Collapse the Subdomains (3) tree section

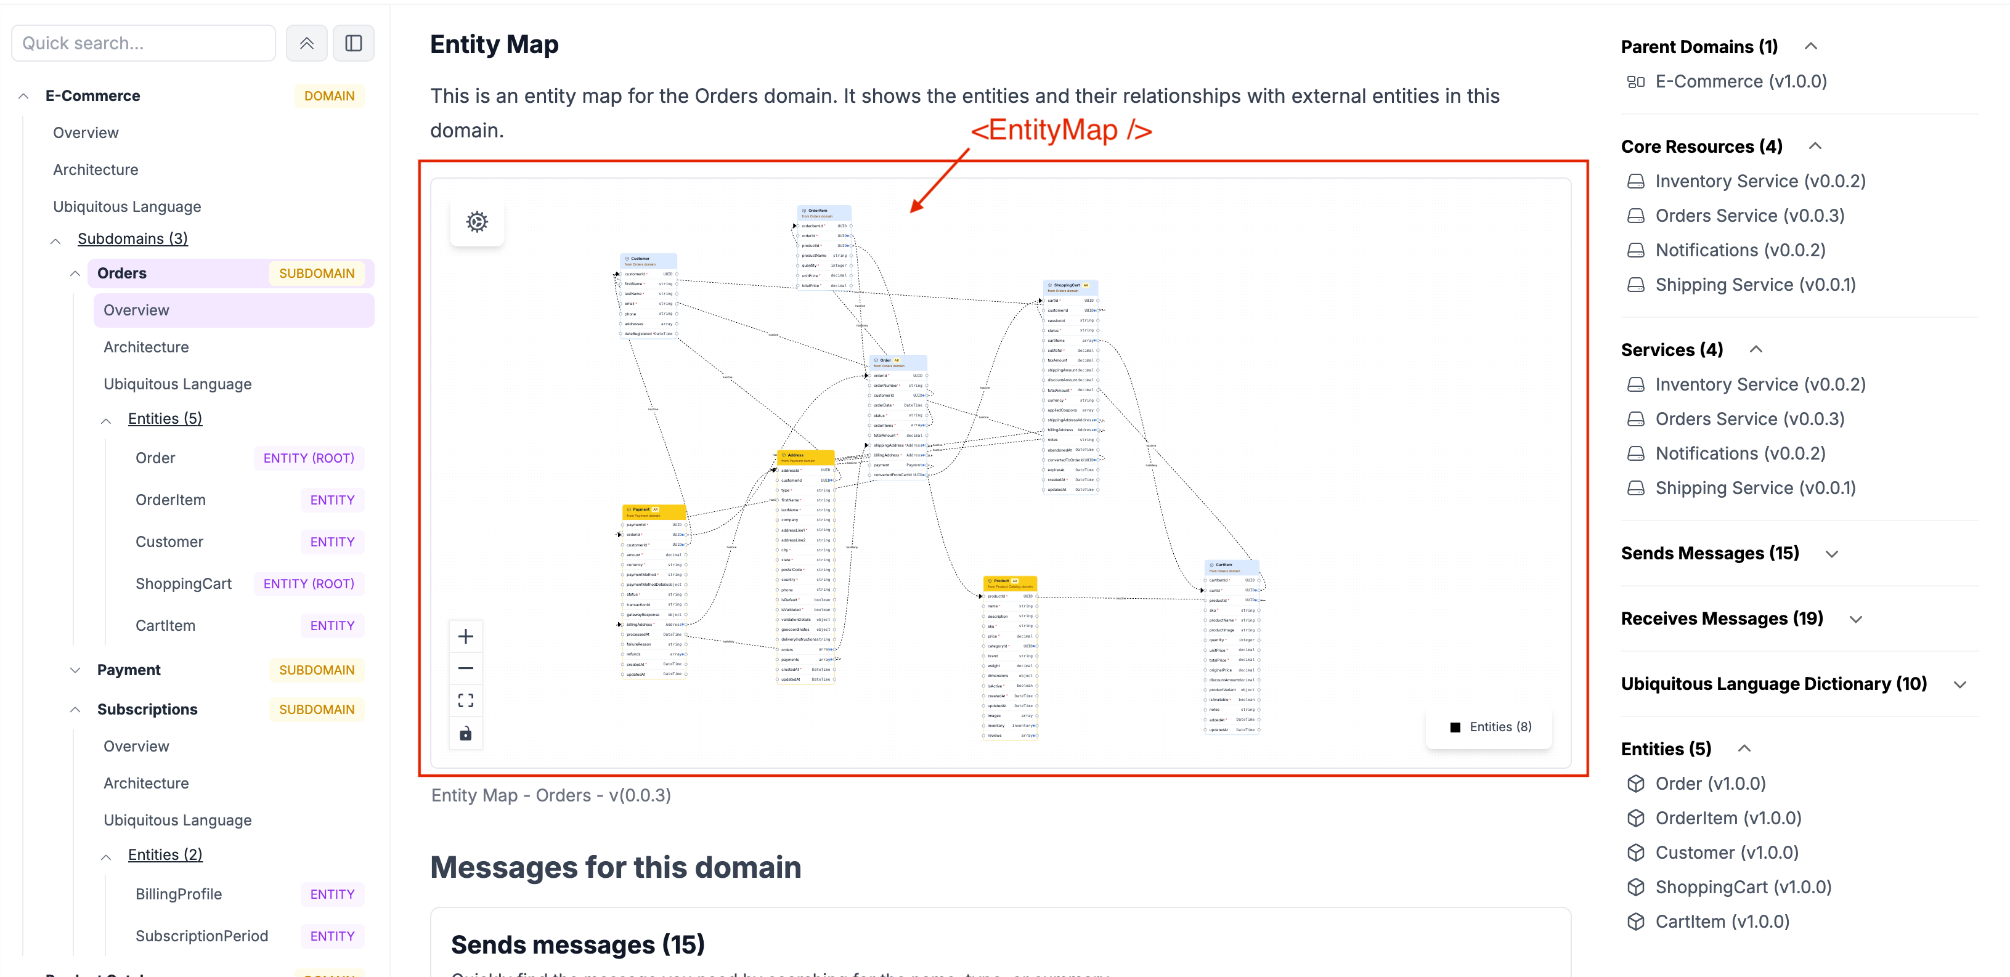tap(55, 240)
